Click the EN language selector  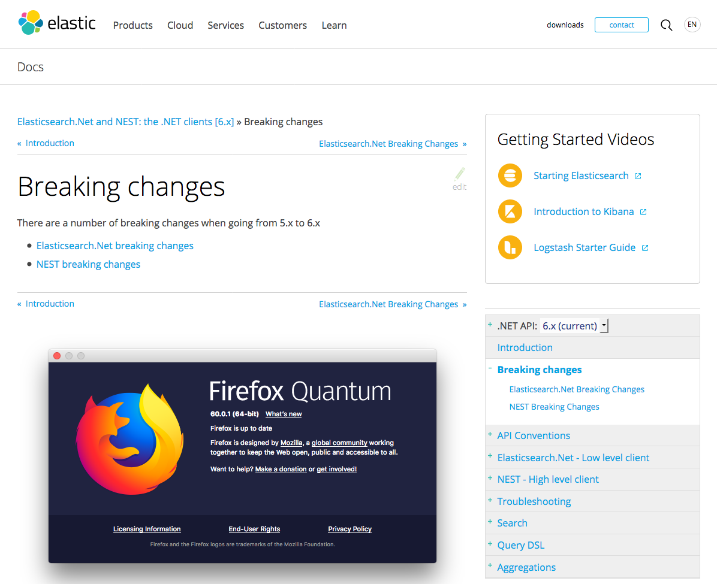(x=692, y=25)
